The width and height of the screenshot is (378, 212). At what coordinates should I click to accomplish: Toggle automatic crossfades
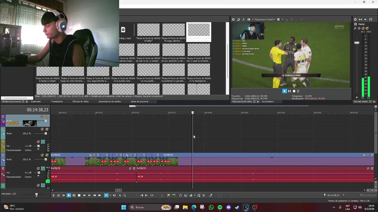185,195
